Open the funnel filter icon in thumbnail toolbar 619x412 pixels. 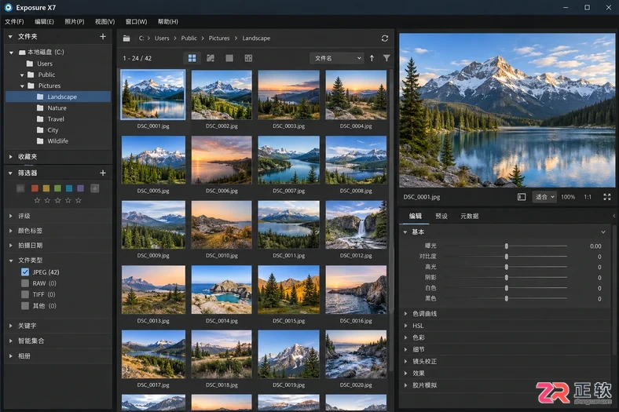[386, 58]
